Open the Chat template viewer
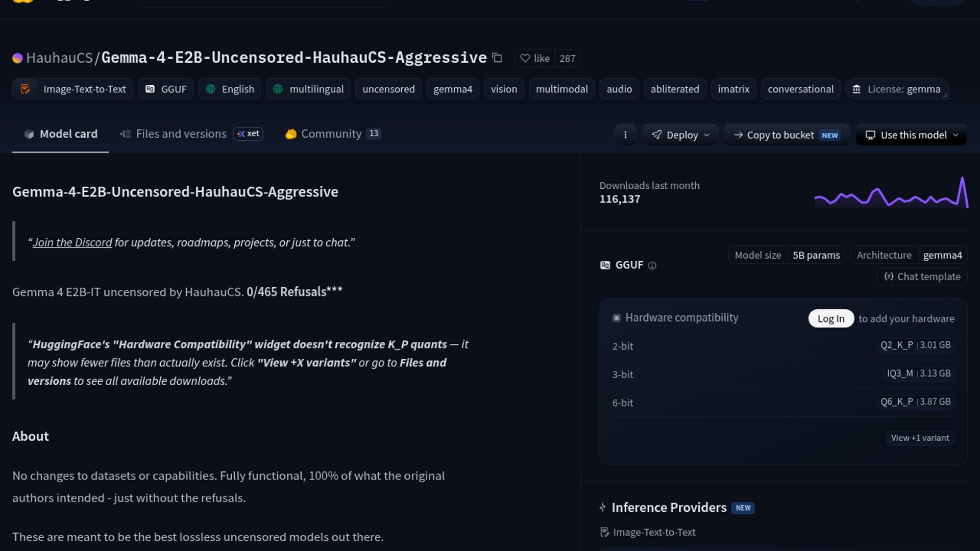 (x=922, y=277)
